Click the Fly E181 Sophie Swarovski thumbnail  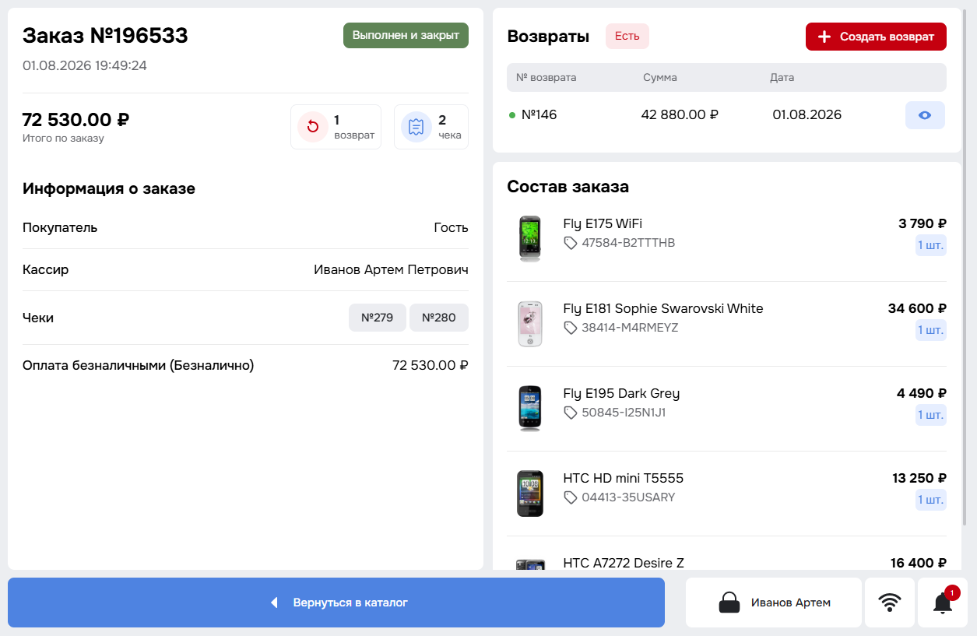pos(530,323)
